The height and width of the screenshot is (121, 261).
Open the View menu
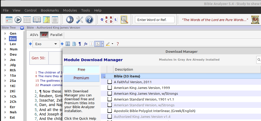(x=17, y=10)
